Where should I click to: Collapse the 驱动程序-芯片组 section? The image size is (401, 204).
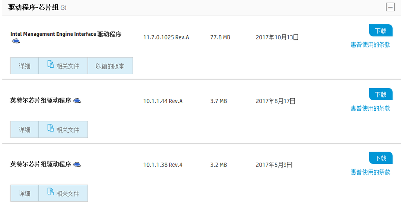pos(390,7)
